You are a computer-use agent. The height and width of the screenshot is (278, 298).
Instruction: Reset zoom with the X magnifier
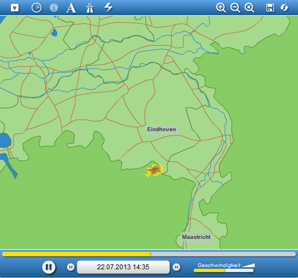pos(250,8)
